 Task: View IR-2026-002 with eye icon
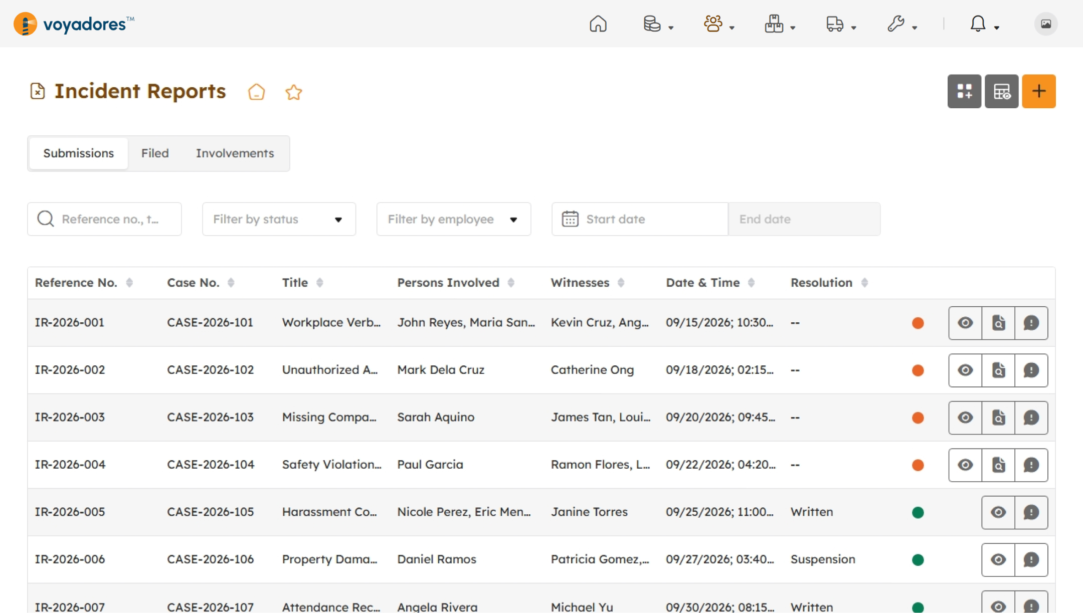pyautogui.click(x=965, y=370)
